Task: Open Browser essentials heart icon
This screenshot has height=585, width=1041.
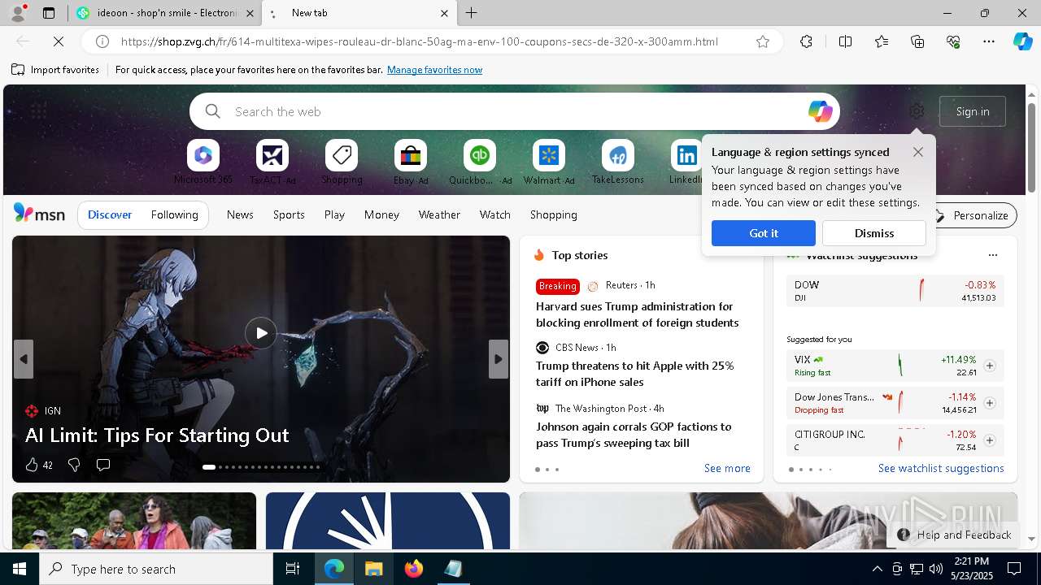Action: coord(953,41)
